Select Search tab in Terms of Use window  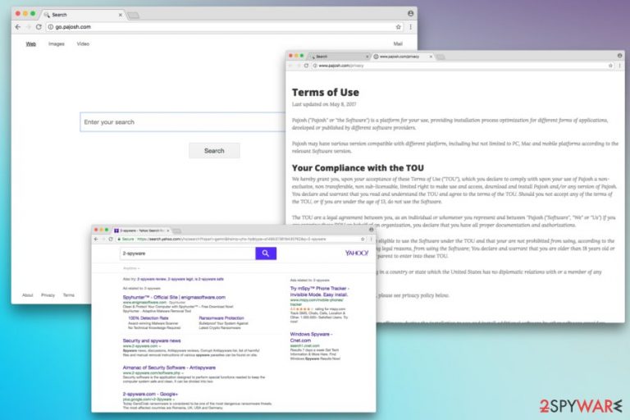pos(340,57)
